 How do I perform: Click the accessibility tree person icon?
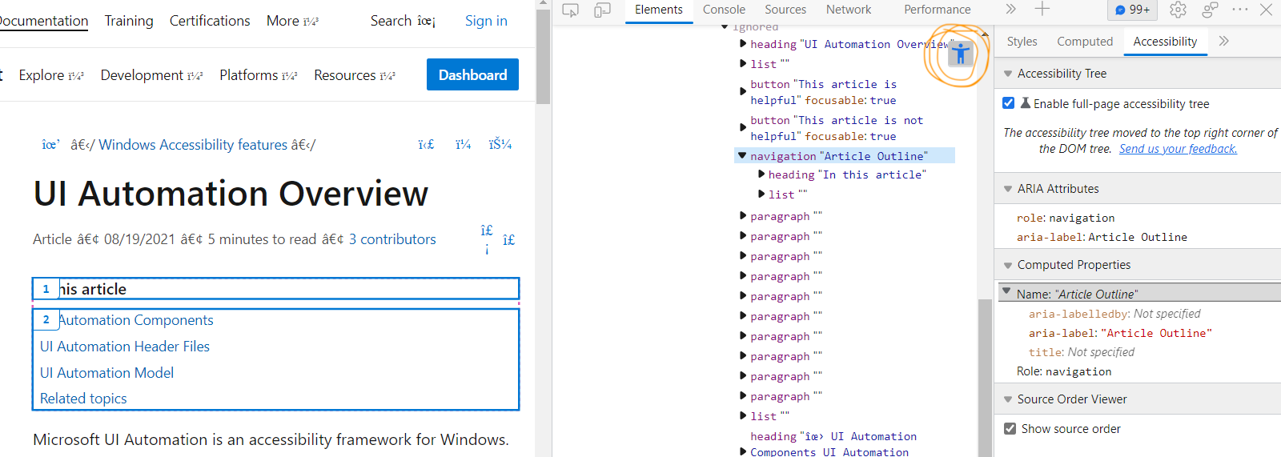961,54
